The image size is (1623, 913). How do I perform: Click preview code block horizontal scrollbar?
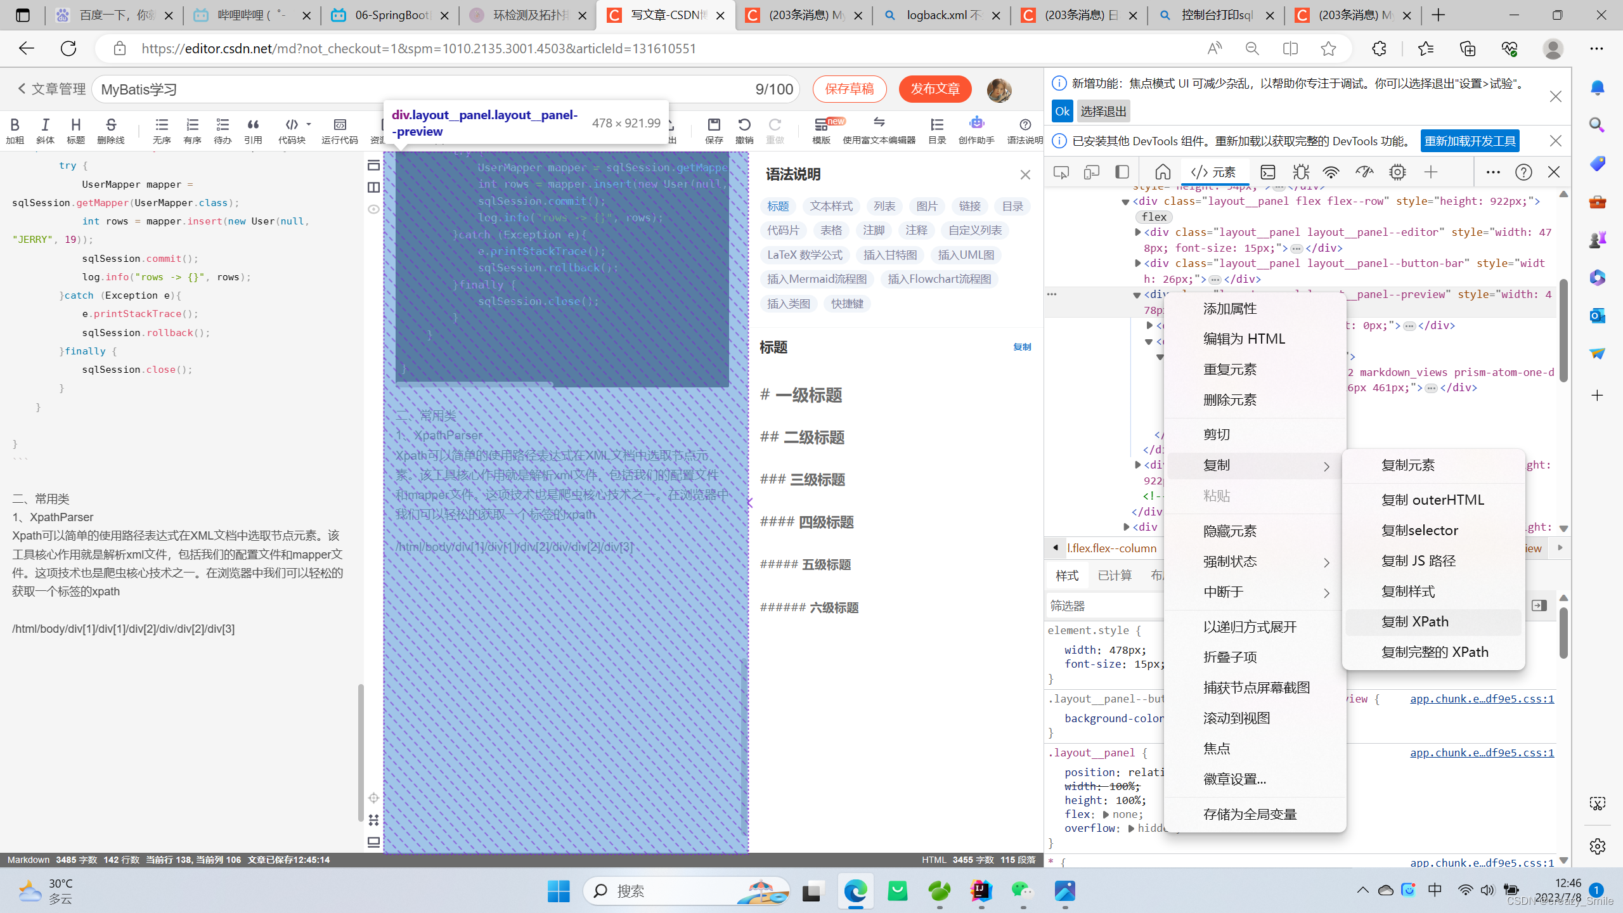tap(474, 384)
